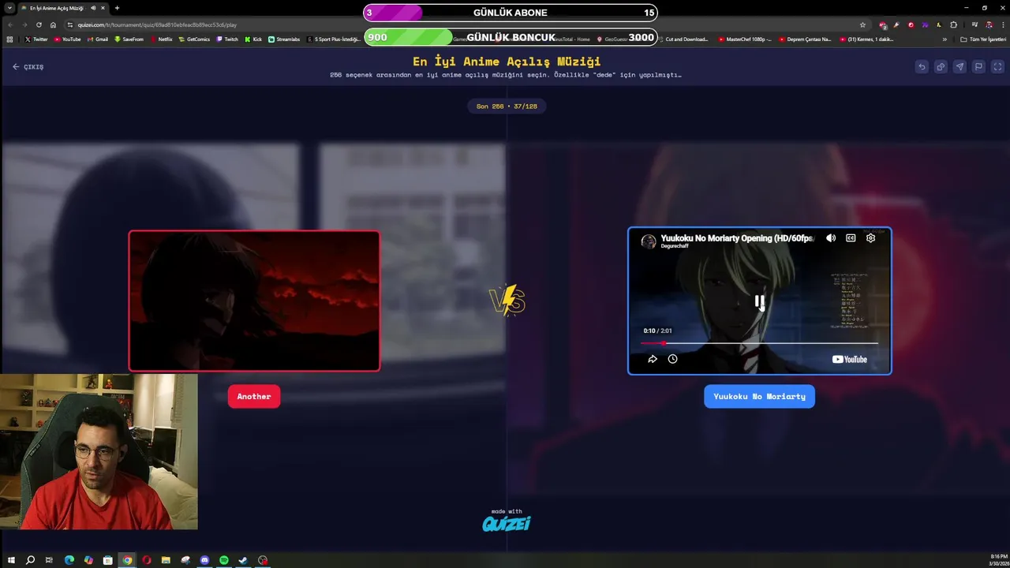The height and width of the screenshot is (568, 1010).
Task: Vote for Yuukoku No Moriarty
Action: pos(759,396)
